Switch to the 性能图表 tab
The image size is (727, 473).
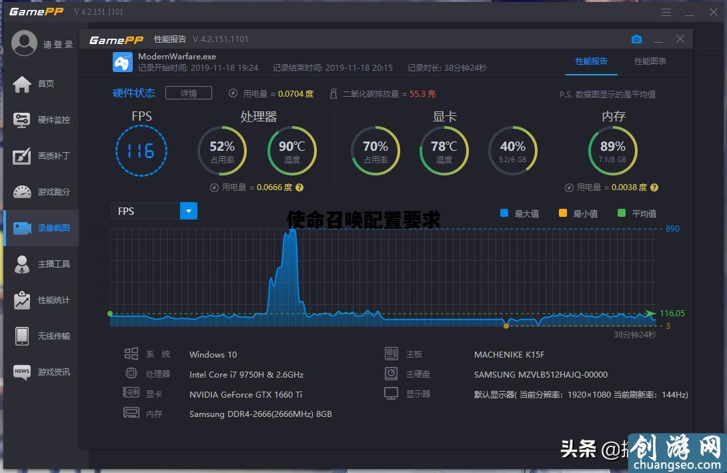[650, 61]
